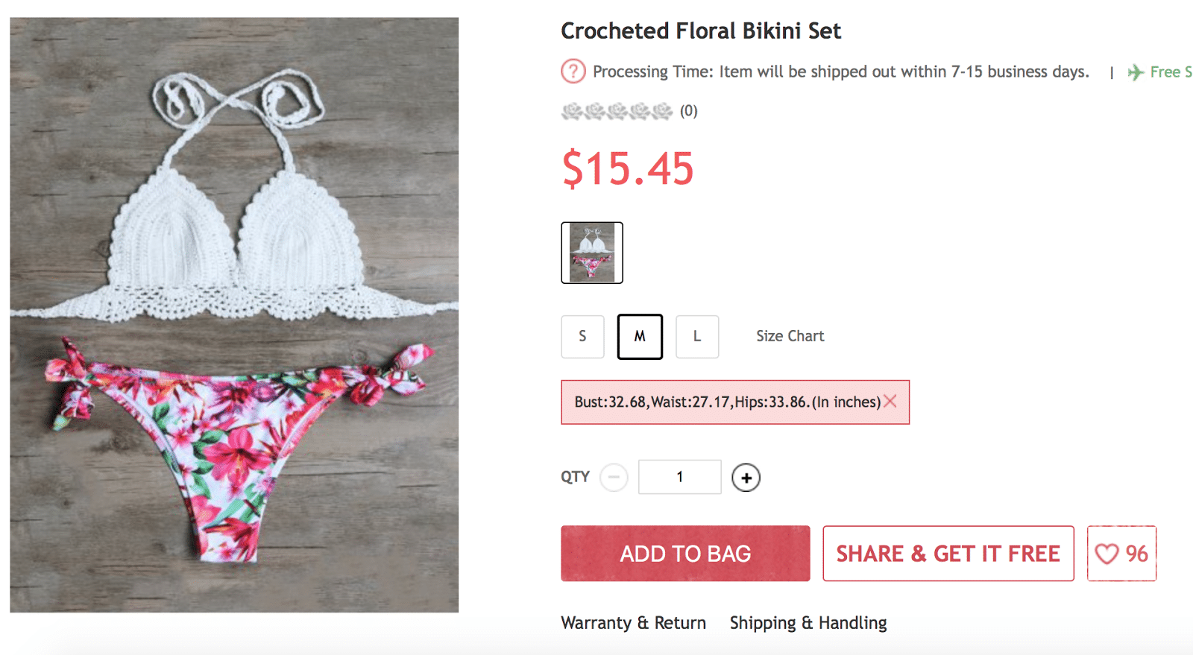Screen dimensions: 1193x655
Task: Click the Crocheted Floral Bikini Set title
Action: click(700, 31)
